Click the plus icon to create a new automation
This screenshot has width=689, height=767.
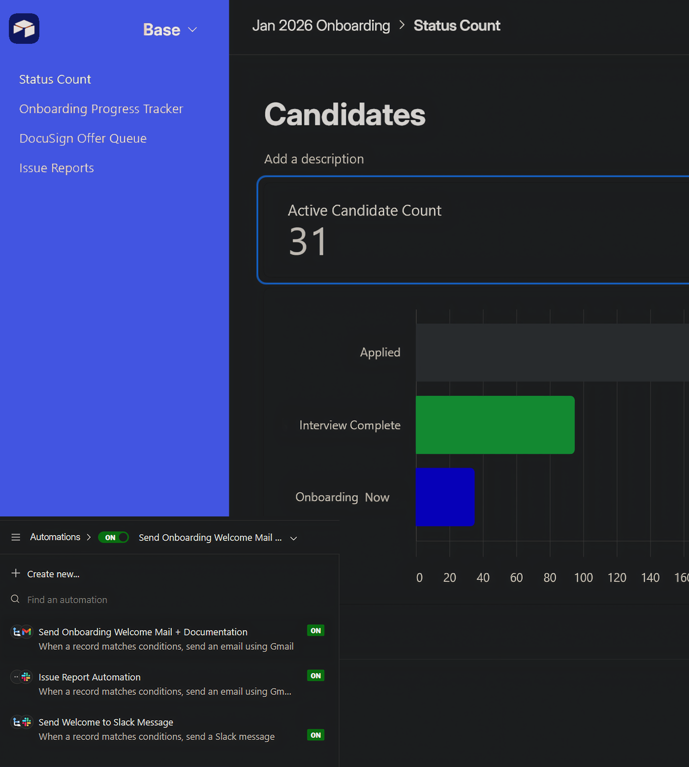pos(15,574)
